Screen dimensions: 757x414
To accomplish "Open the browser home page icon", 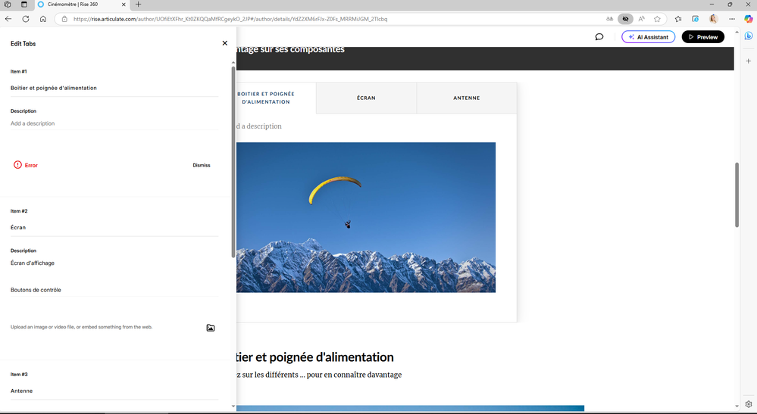I will (43, 19).
